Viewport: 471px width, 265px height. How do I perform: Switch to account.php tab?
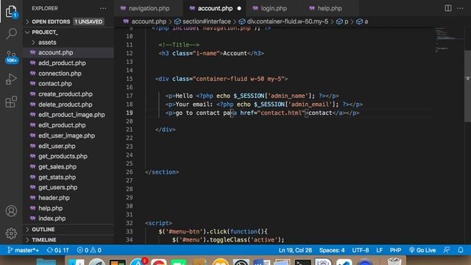tap(215, 8)
